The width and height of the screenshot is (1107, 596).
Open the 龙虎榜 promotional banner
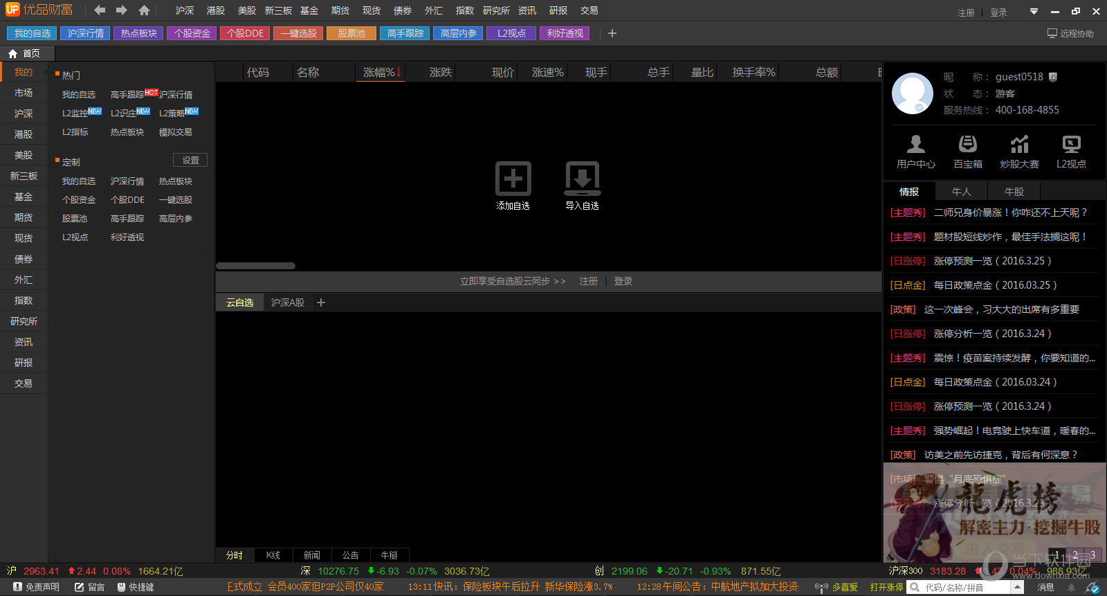coord(995,512)
